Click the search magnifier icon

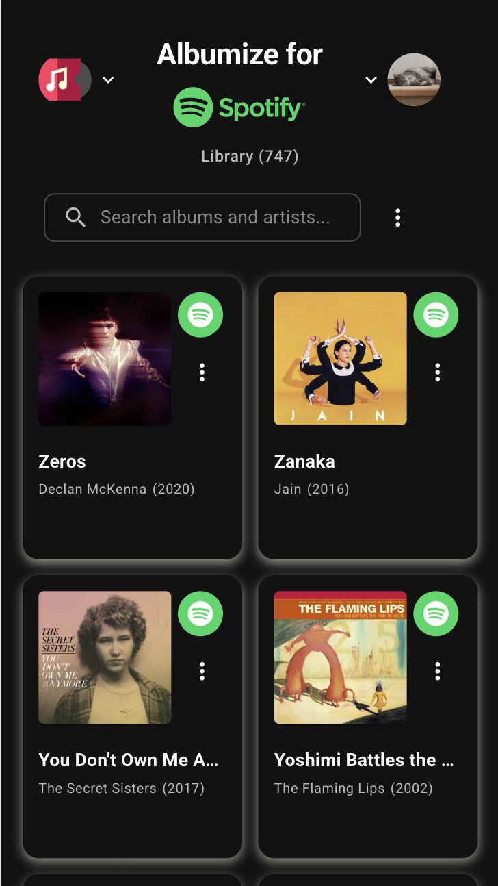75,218
